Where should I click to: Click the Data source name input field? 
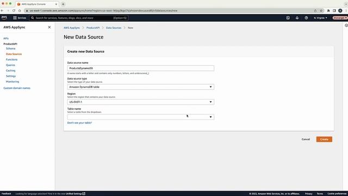pos(141,68)
